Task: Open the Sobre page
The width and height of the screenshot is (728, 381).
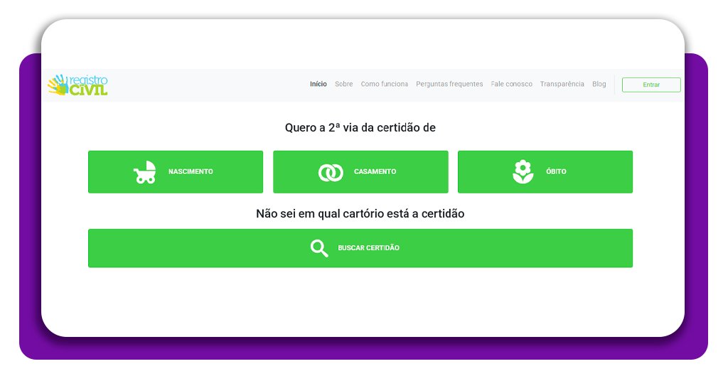Action: [x=343, y=84]
